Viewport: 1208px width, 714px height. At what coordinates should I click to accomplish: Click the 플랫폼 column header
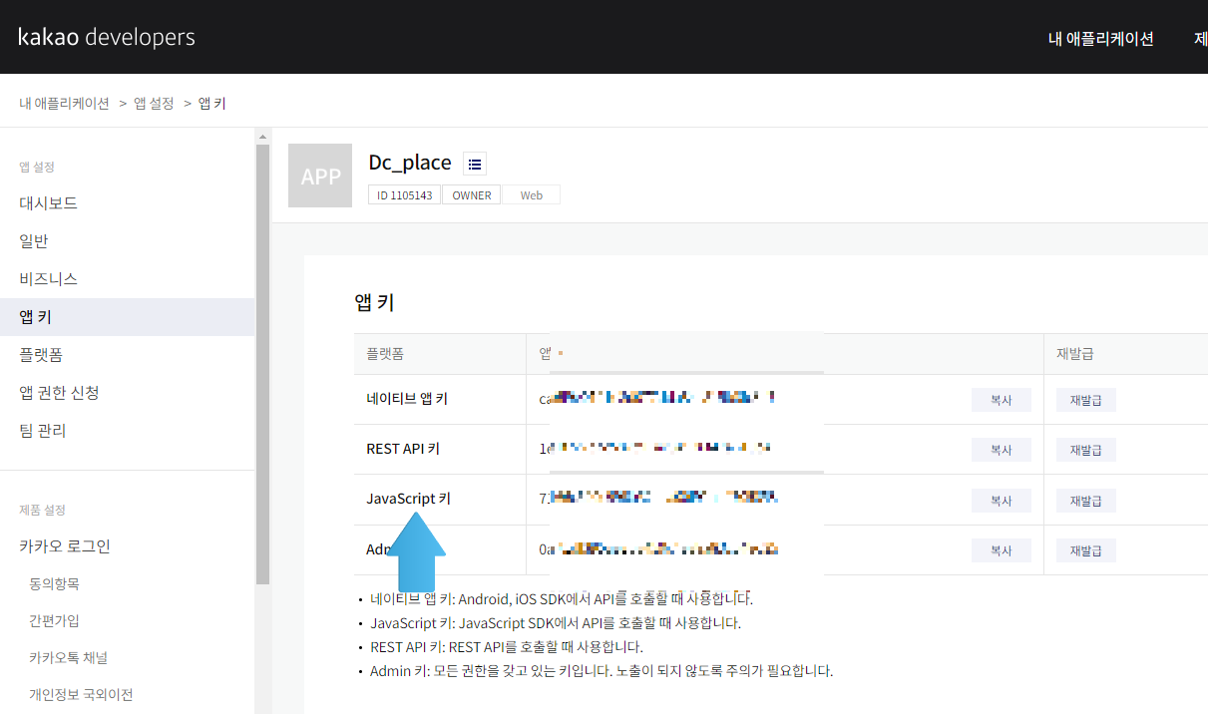[x=385, y=354]
